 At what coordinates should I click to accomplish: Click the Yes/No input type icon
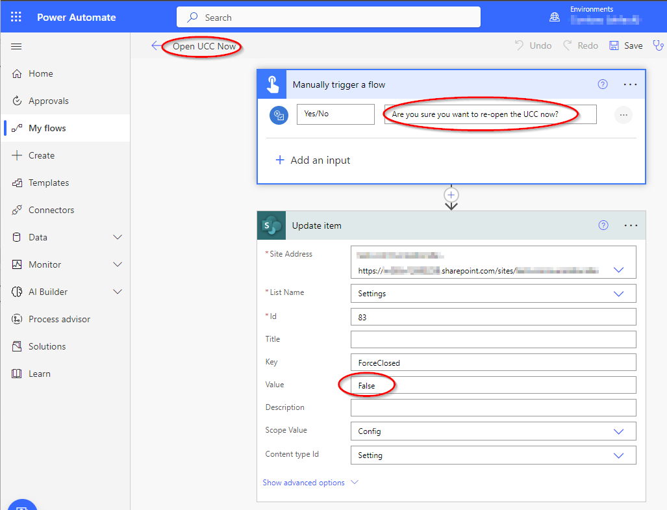pyautogui.click(x=279, y=115)
